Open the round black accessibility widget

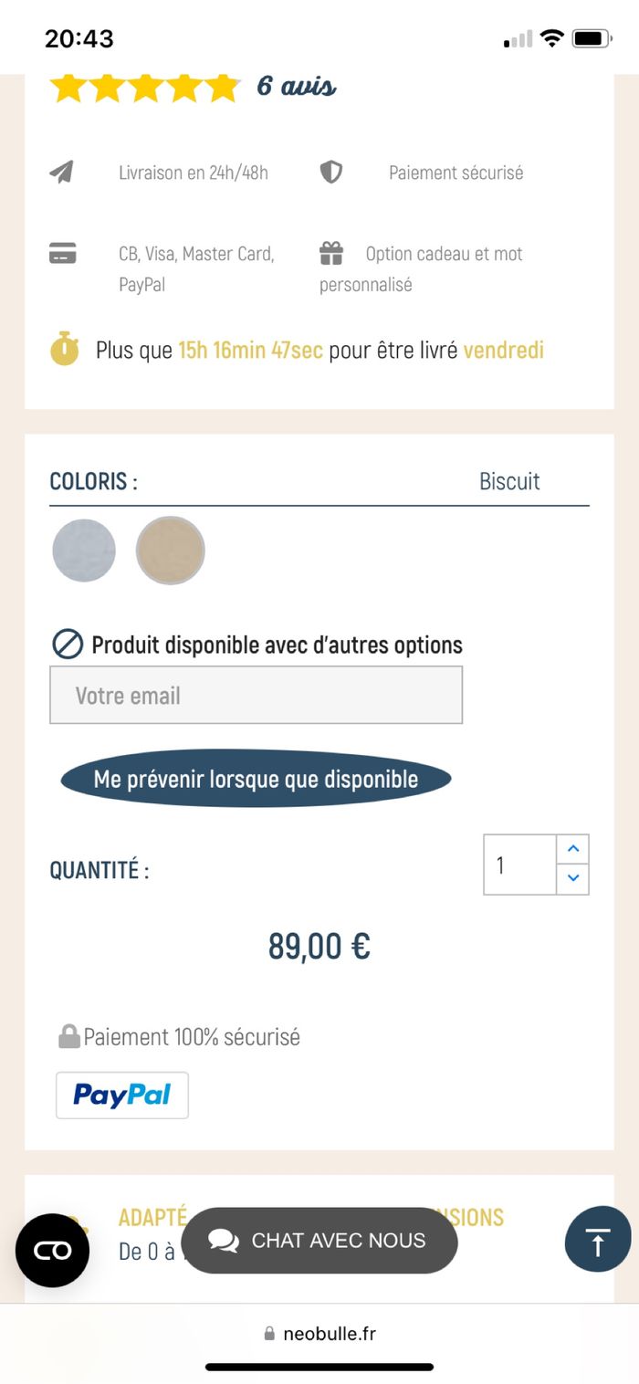[52, 1250]
